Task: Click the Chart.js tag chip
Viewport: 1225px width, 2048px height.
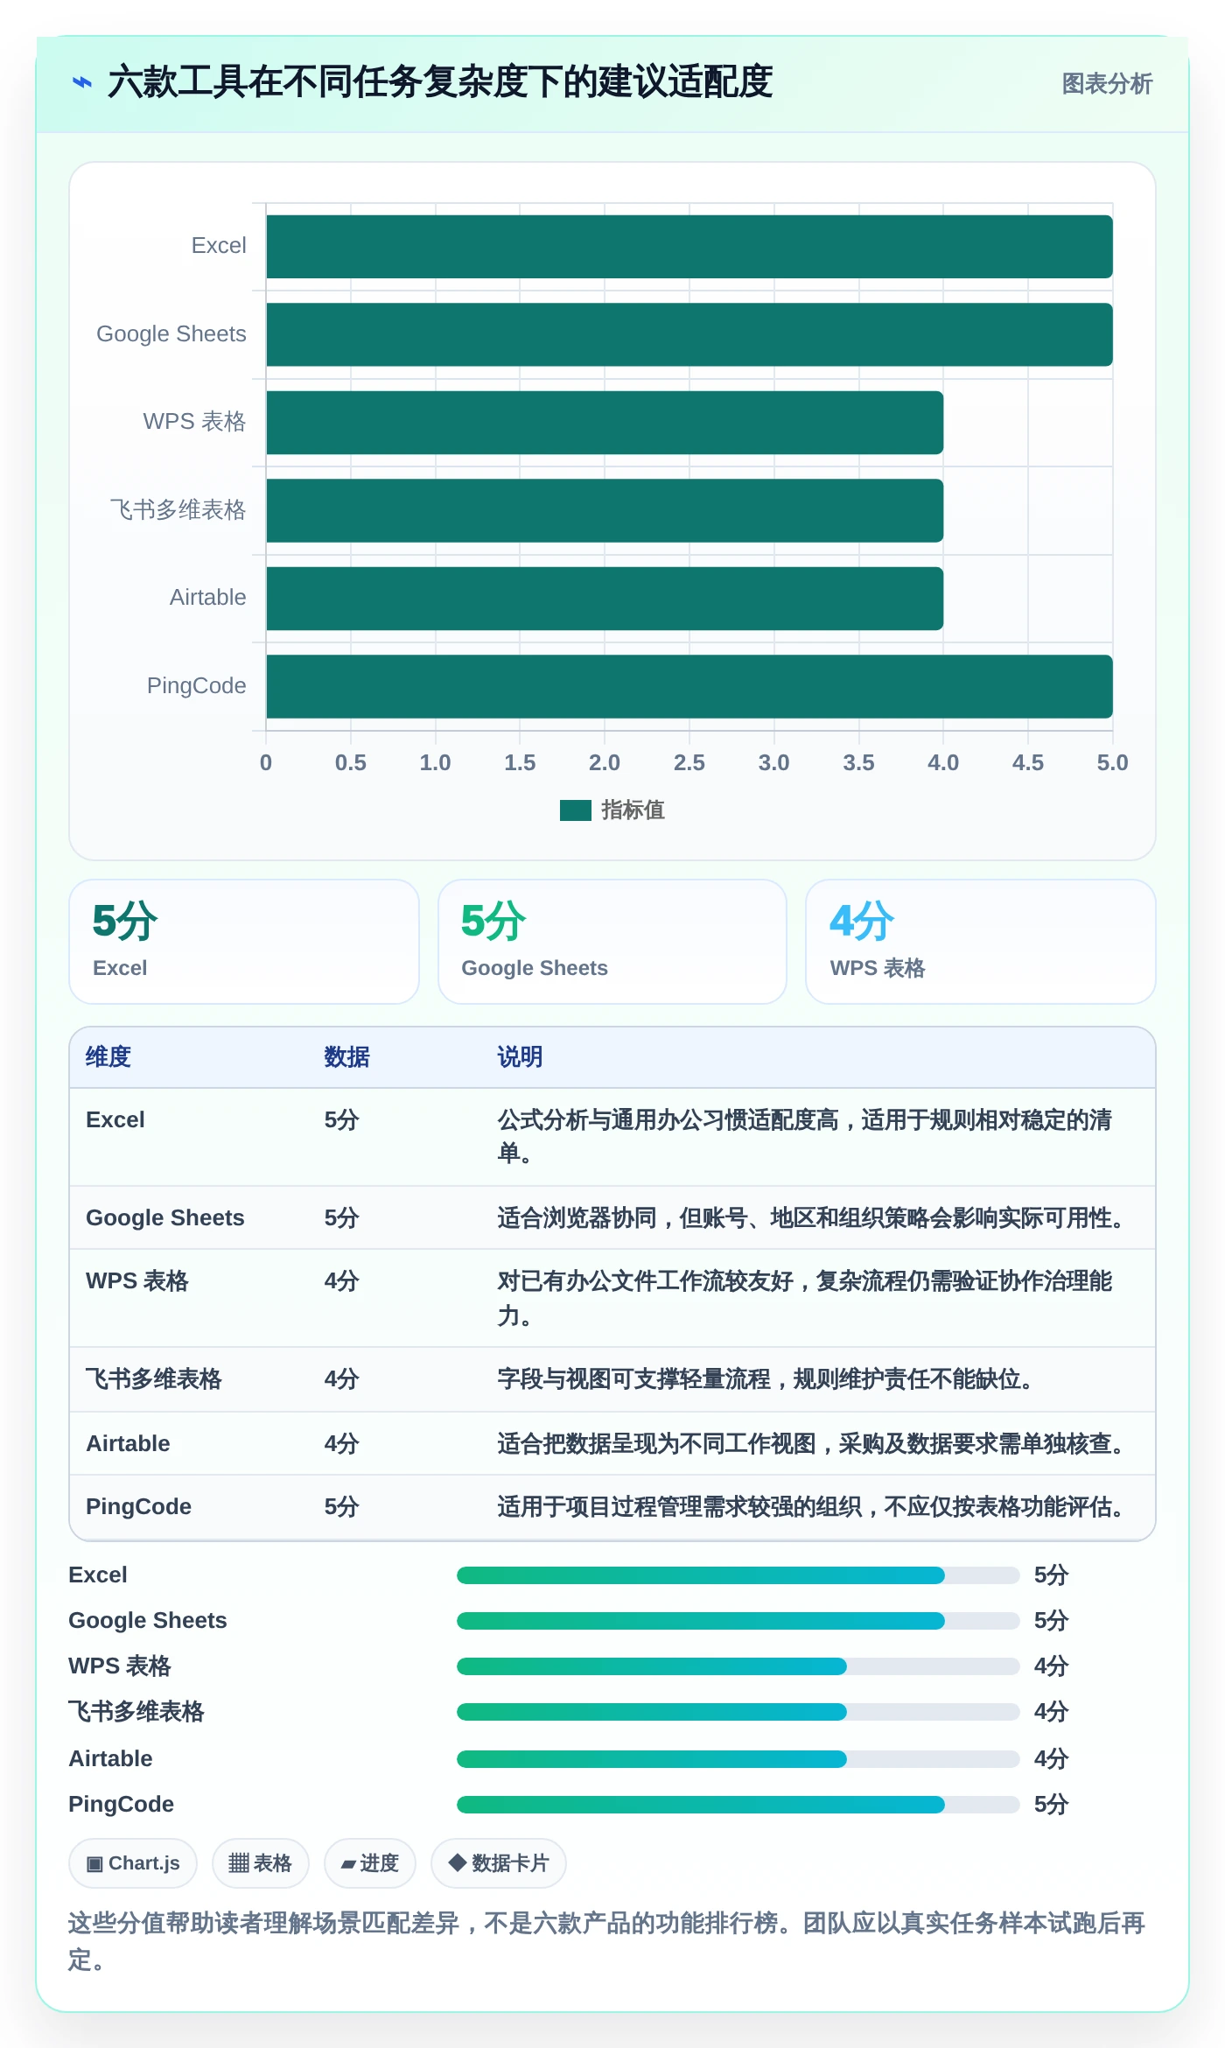Action: point(133,1863)
